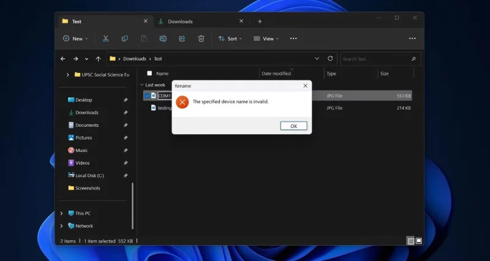
Task: Click the folder icon in address bar
Action: (113, 59)
